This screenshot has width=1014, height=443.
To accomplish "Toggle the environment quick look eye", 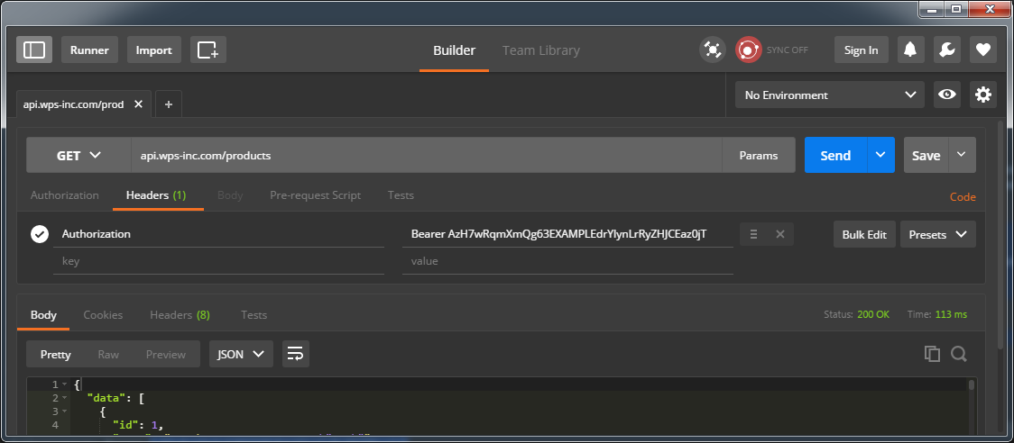I will pyautogui.click(x=946, y=95).
